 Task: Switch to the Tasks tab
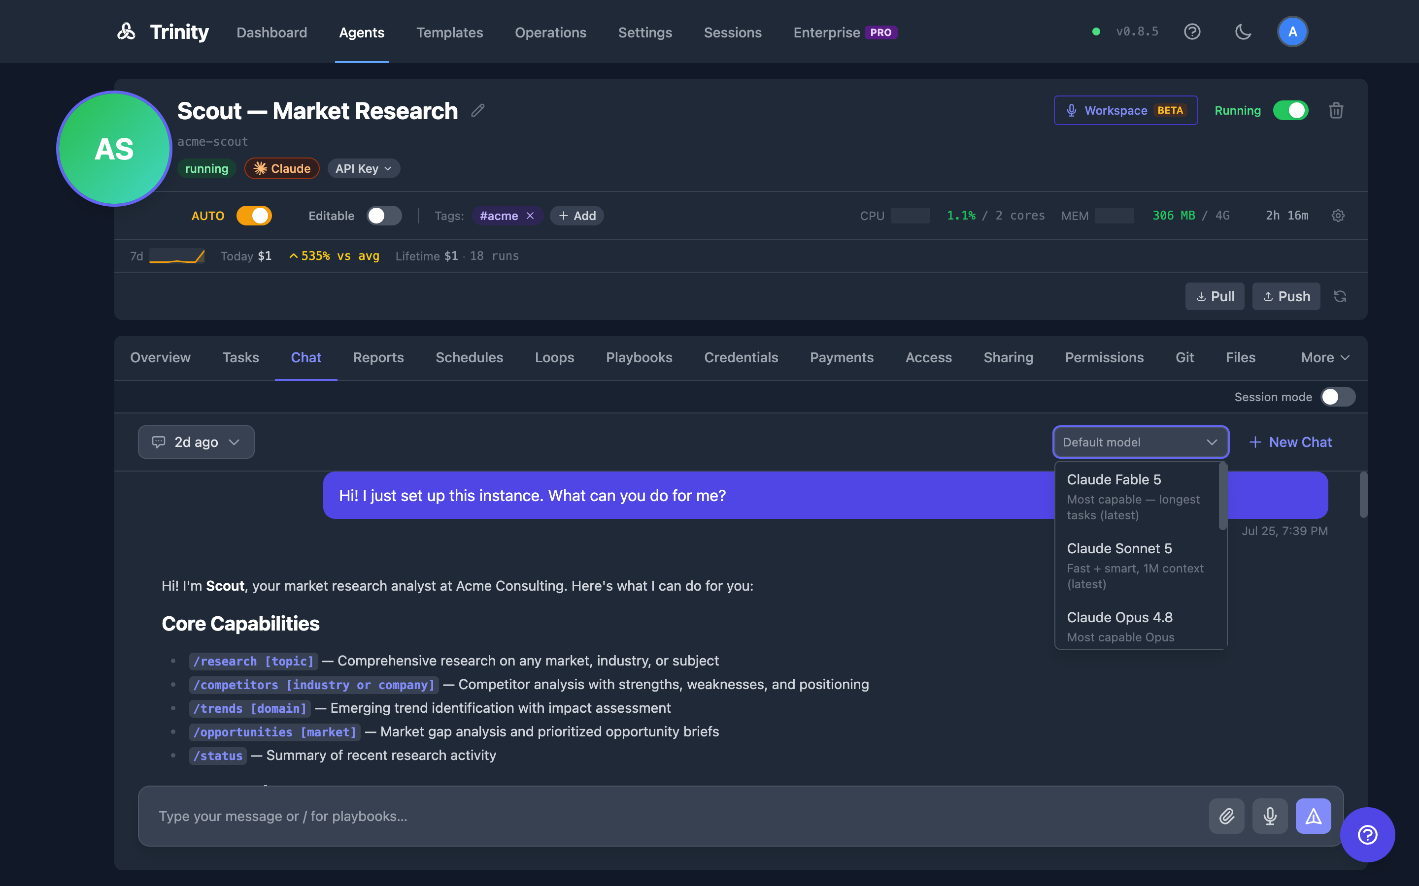tap(240, 357)
